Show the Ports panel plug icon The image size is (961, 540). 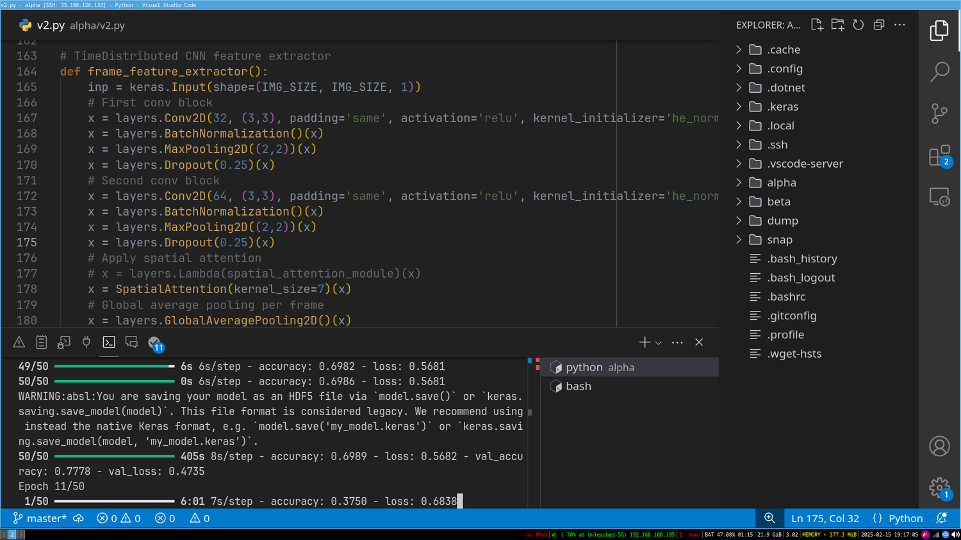pyautogui.click(x=86, y=342)
